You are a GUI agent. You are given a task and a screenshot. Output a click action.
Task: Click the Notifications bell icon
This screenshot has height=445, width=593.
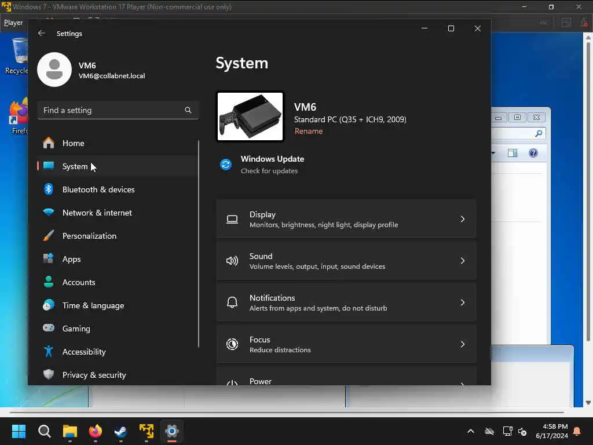(232, 302)
